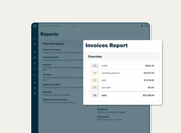Click the $4,037.76 awaiting payment amount
Image resolution: width=181 pixels, height=133 pixels.
(x=149, y=73)
